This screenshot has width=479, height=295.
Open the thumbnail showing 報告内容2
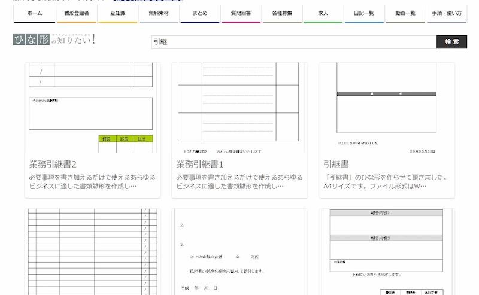pyautogui.click(x=386, y=251)
